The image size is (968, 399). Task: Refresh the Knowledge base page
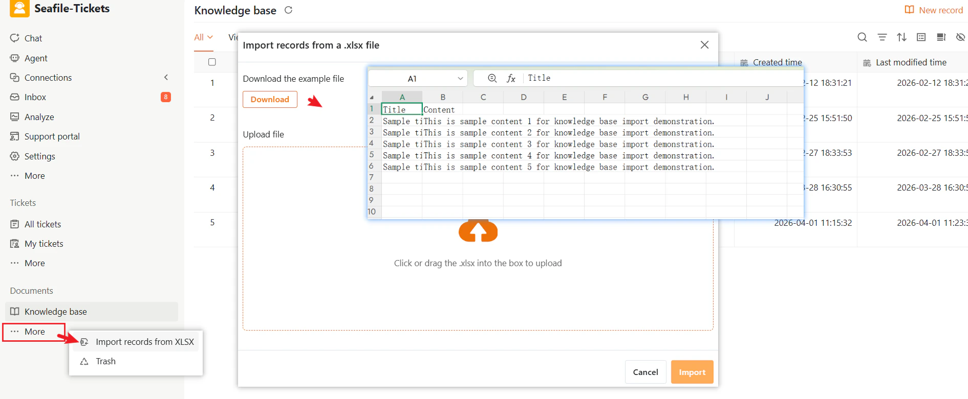click(x=288, y=10)
